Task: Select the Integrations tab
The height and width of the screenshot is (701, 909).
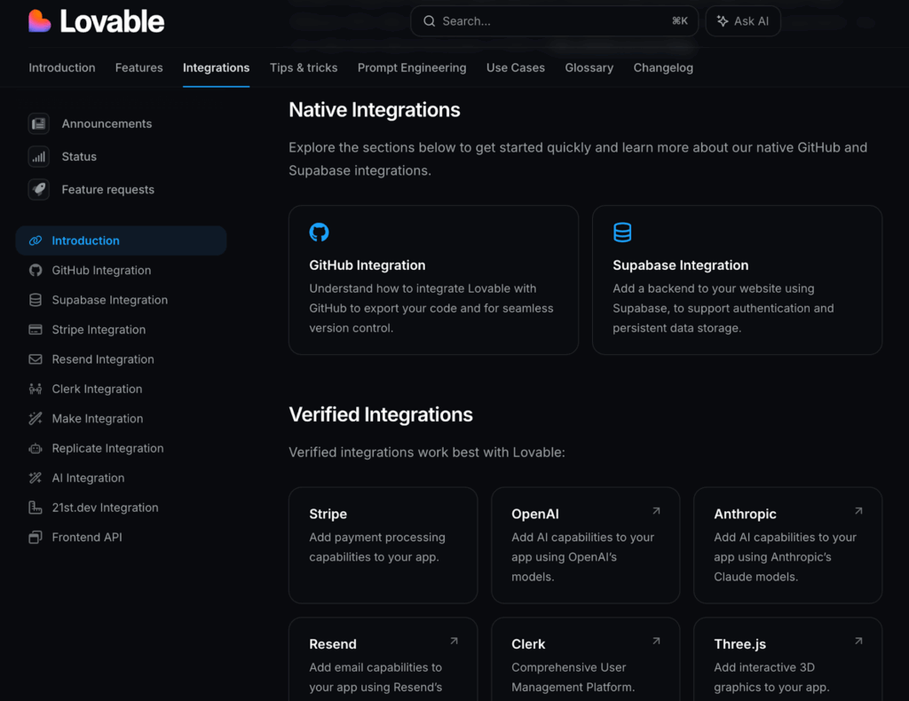Action: click(x=217, y=67)
